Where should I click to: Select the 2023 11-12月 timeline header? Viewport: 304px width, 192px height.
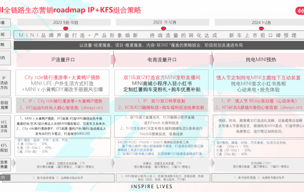coord(163,22)
